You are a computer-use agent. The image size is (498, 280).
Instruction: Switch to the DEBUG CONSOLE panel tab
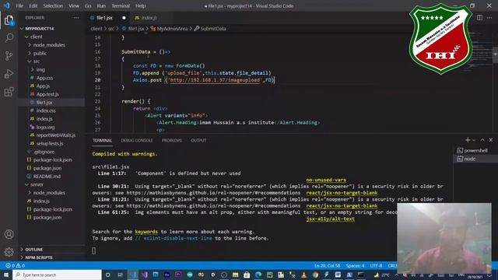[137, 140]
